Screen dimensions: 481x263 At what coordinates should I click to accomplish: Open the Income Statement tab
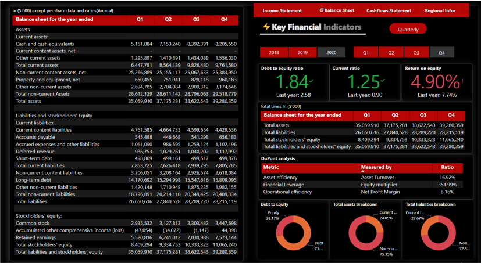(x=282, y=10)
